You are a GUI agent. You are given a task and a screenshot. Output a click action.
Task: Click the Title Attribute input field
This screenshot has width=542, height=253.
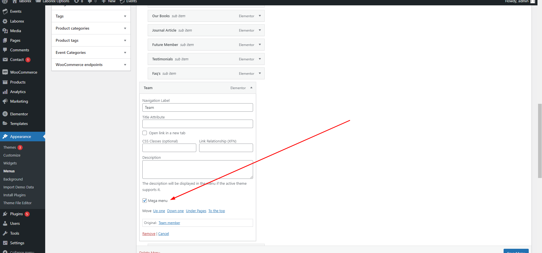(198, 124)
